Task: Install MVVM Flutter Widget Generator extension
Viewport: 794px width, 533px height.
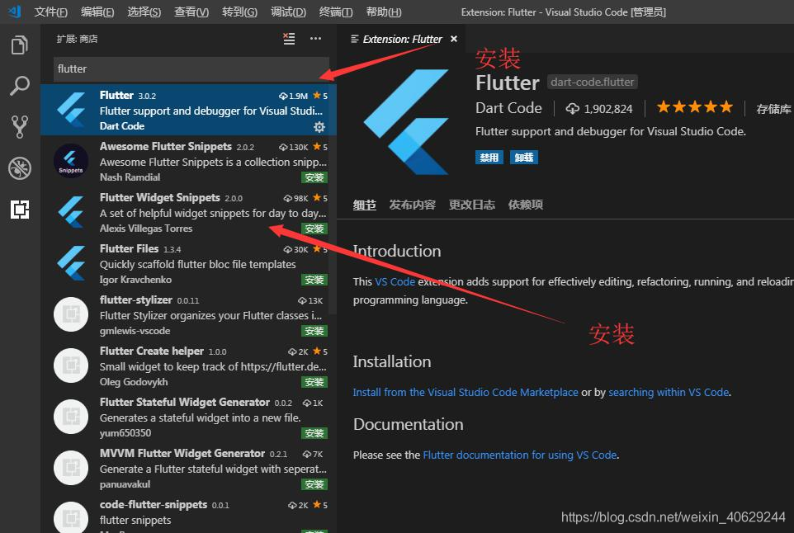Action: 314,484
